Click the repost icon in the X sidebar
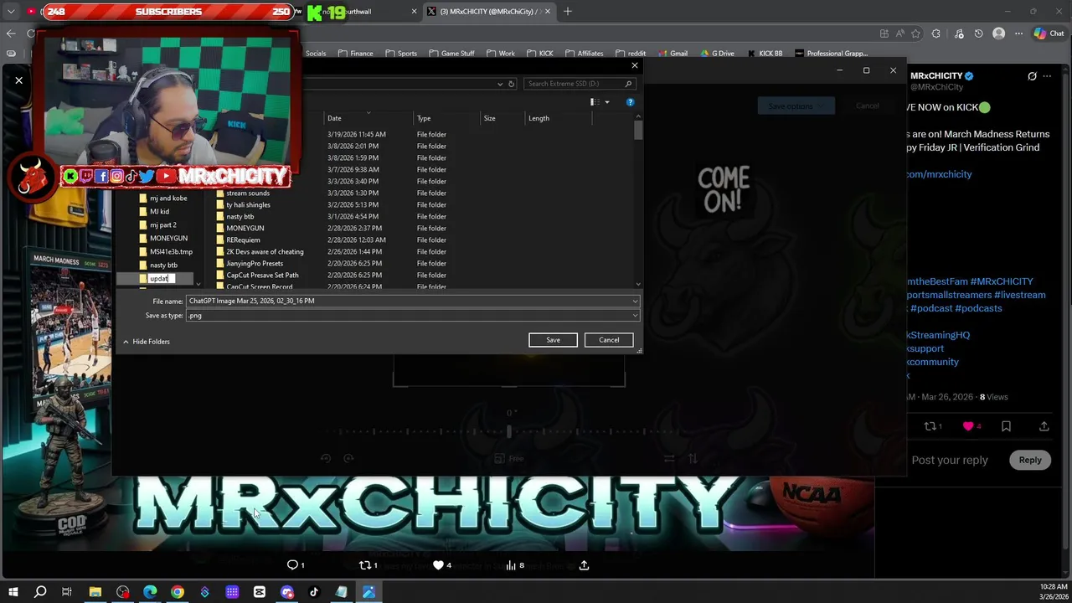This screenshot has width=1072, height=603. pos(929,426)
